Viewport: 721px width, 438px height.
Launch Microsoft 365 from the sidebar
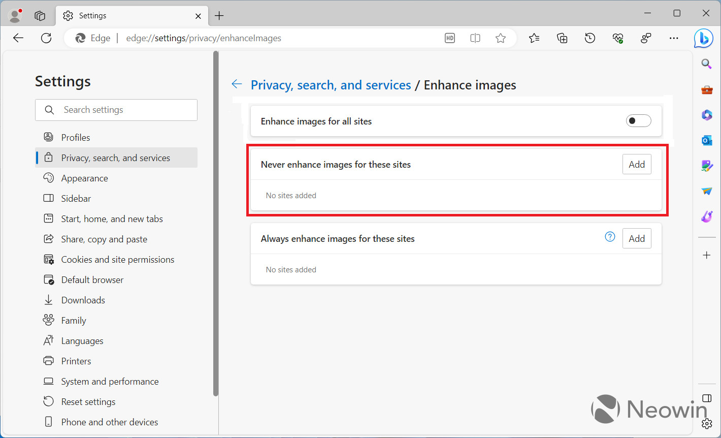707,115
